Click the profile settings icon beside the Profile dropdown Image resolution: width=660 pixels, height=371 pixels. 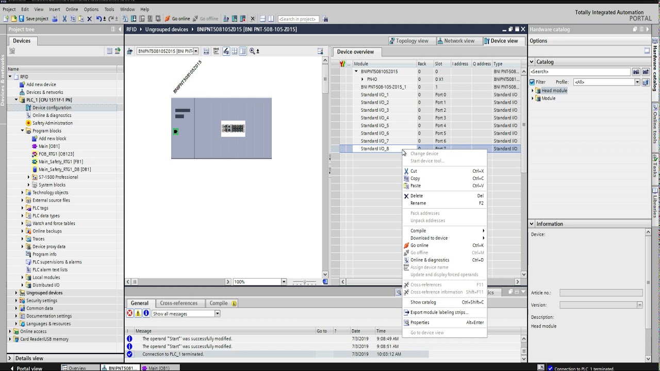pyautogui.click(x=645, y=82)
